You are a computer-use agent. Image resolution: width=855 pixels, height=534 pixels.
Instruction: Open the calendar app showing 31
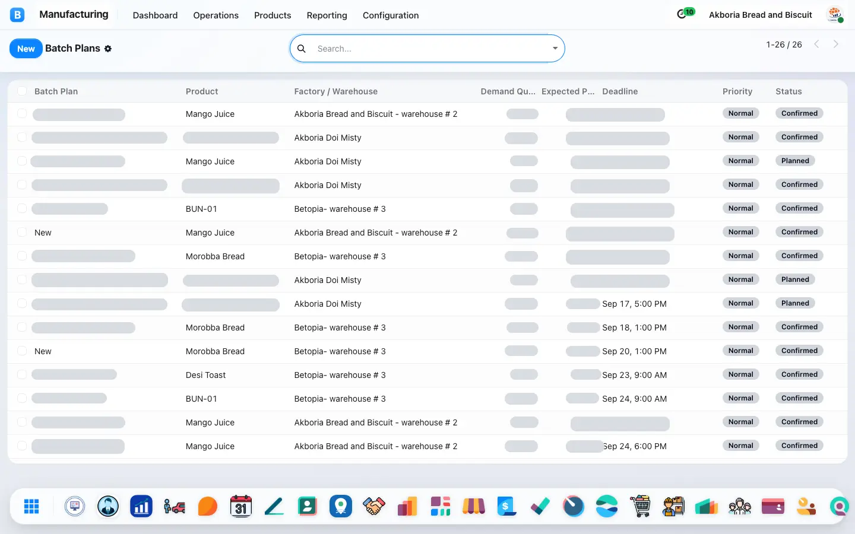[x=240, y=506]
